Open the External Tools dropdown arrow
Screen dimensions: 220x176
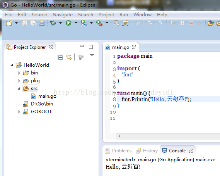tap(107, 23)
